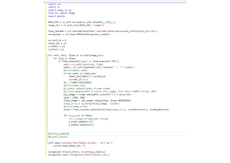Click the with open("pickles/face-labels.pickle") line
This screenshot has height=163, width=230.
[x=80, y=143]
